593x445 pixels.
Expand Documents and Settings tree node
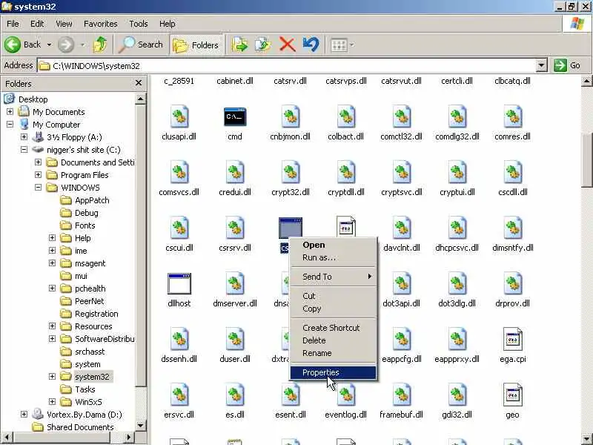[39, 162]
